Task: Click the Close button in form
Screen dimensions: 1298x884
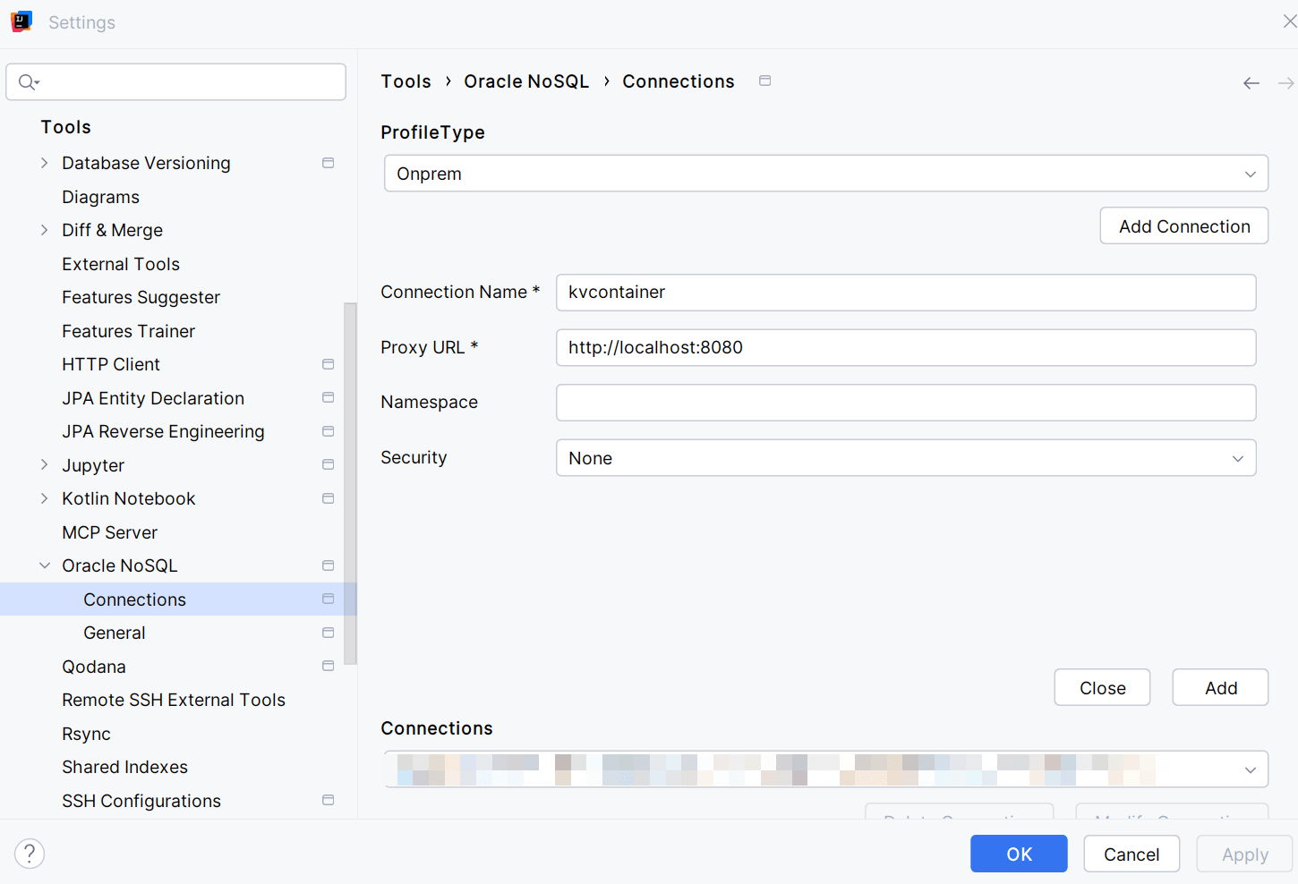Action: pos(1102,687)
